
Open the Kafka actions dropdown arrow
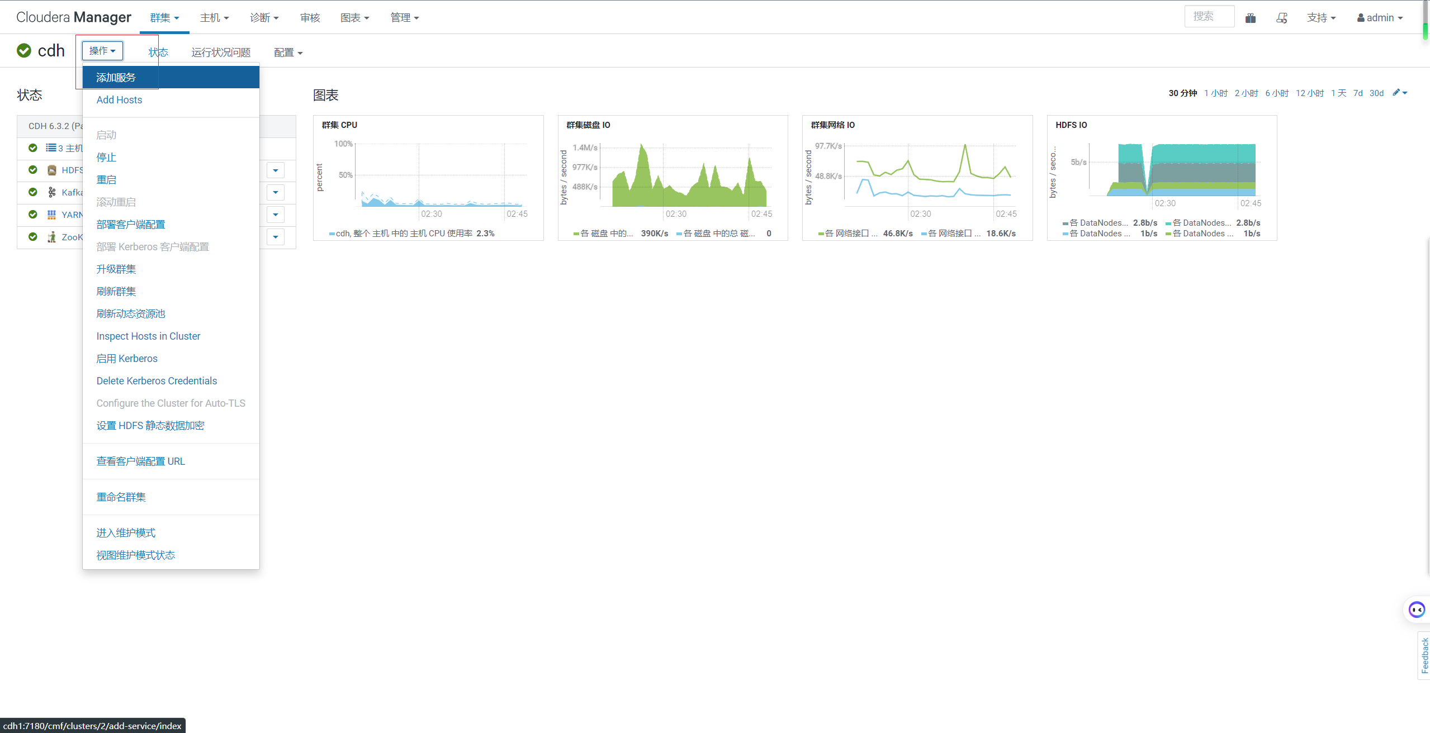click(x=276, y=193)
